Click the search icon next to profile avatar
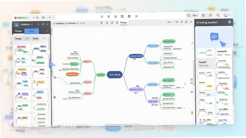 [x=218, y=15]
